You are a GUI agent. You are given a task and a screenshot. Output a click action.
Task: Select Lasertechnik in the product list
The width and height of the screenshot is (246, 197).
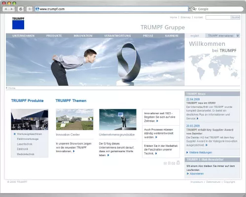25,144
